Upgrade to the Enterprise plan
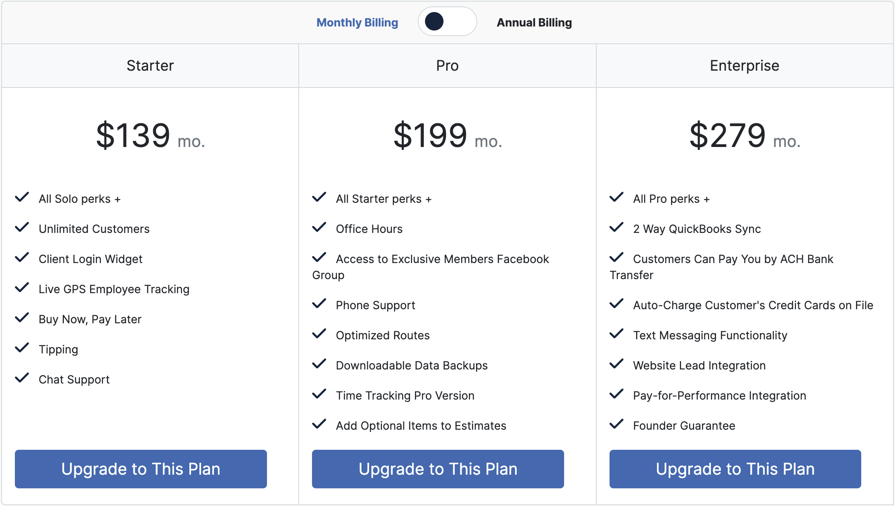Image resolution: width=895 pixels, height=506 pixels. [735, 469]
